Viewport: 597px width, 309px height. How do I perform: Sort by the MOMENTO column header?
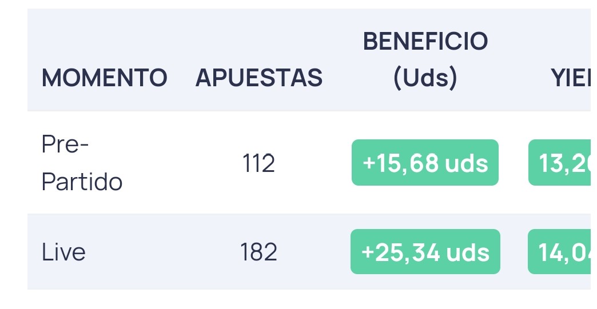(x=104, y=78)
